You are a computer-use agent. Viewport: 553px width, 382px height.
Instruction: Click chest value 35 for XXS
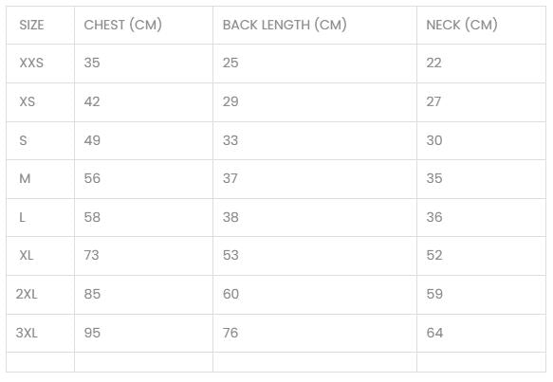coord(92,63)
